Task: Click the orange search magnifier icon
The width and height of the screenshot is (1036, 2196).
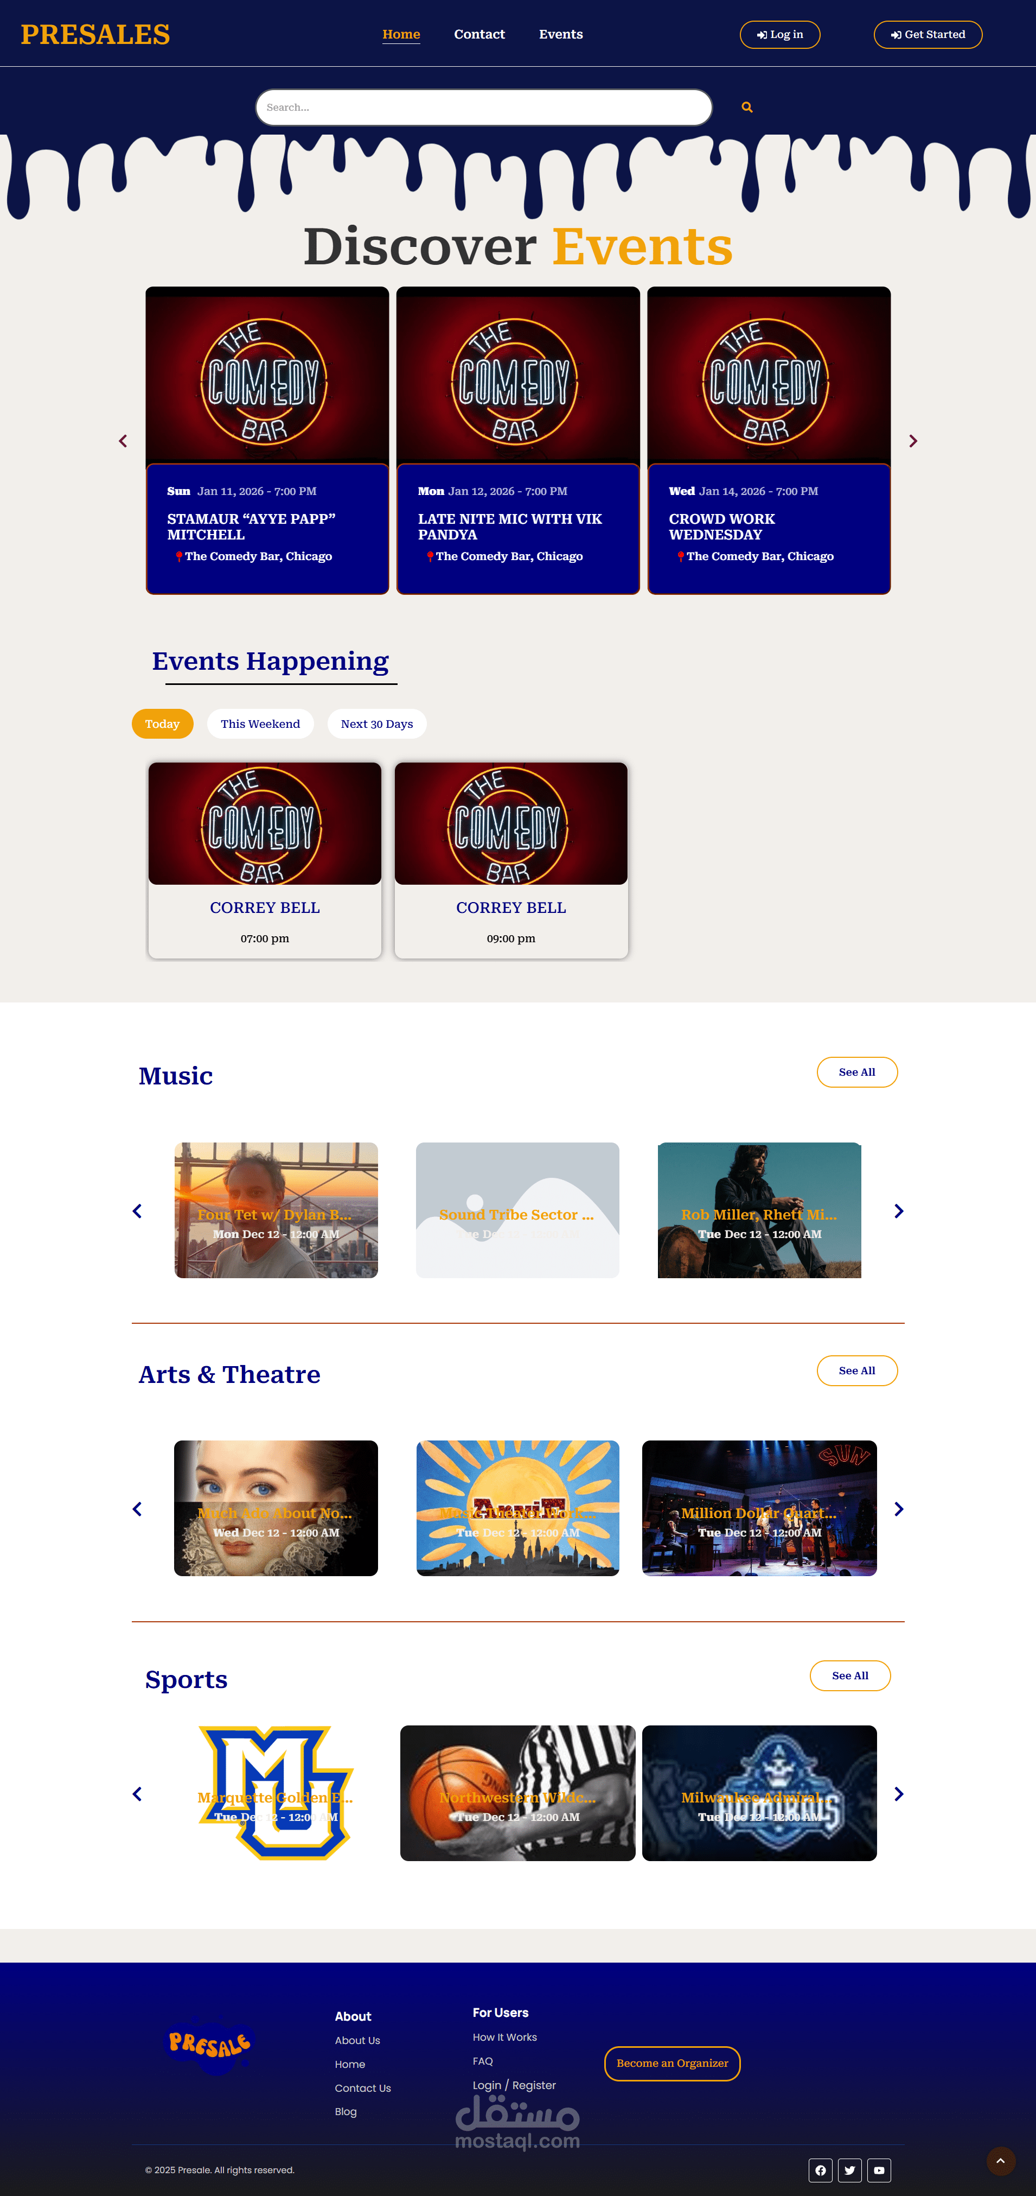Action: click(746, 107)
